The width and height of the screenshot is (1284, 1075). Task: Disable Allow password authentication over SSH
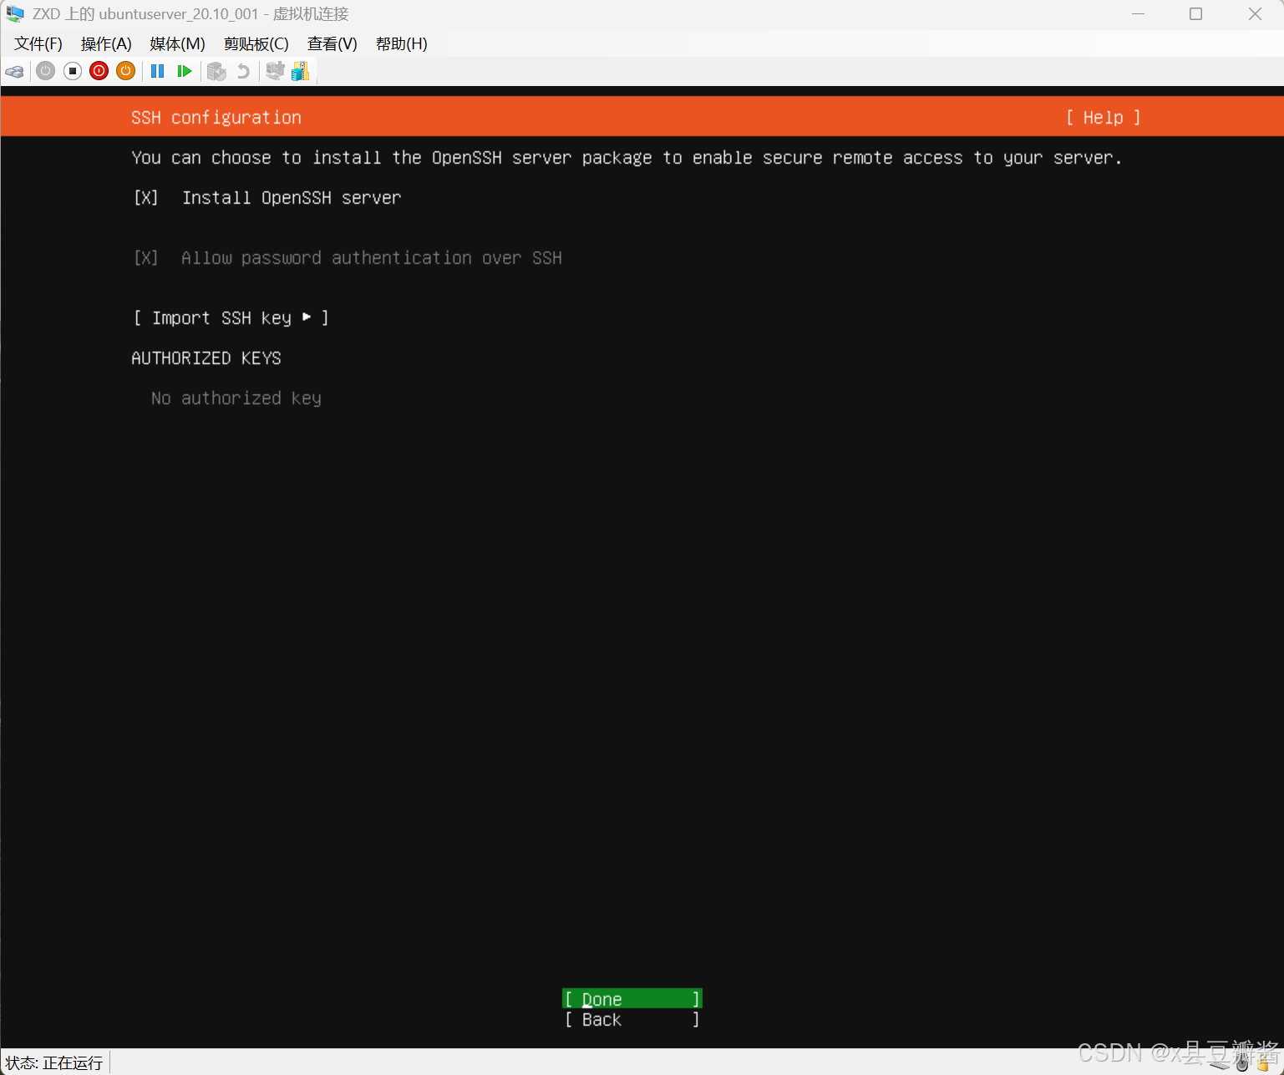[146, 258]
